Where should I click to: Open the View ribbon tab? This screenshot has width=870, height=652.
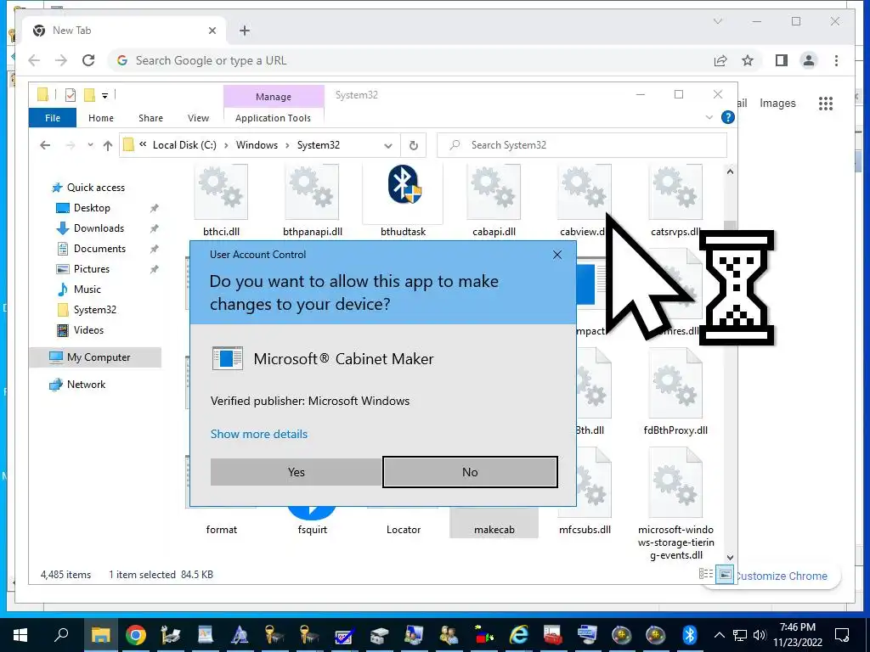[x=198, y=118]
